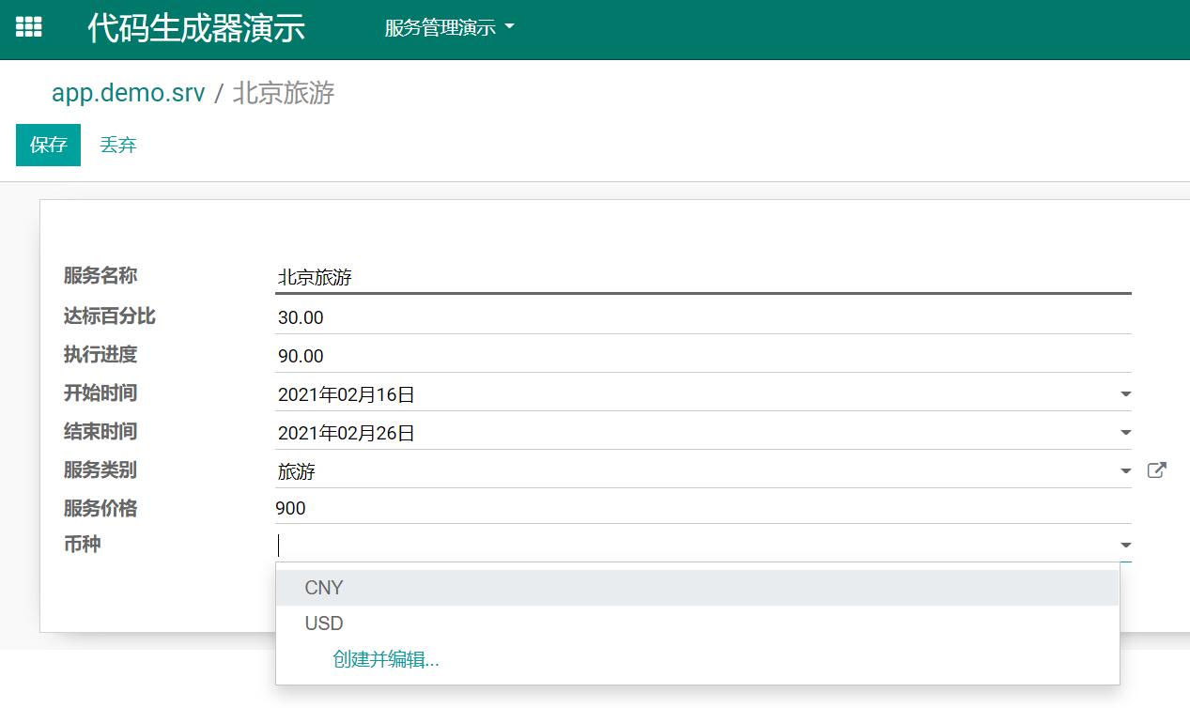This screenshot has width=1190, height=708.
Task: Expand the 结束时间 date dropdown arrow
Action: [x=1125, y=433]
